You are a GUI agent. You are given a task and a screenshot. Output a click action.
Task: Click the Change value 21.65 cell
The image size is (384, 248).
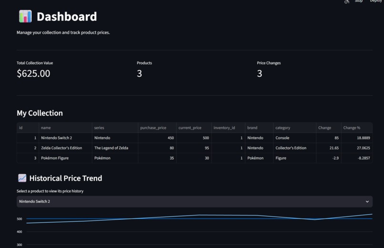(x=328, y=148)
